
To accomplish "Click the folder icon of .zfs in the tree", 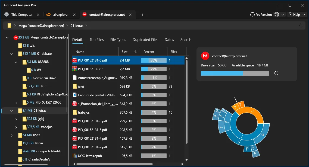I will coord(20,46).
